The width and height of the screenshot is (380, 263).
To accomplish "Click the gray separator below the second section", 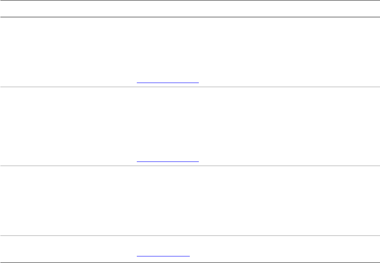I will point(190,166).
